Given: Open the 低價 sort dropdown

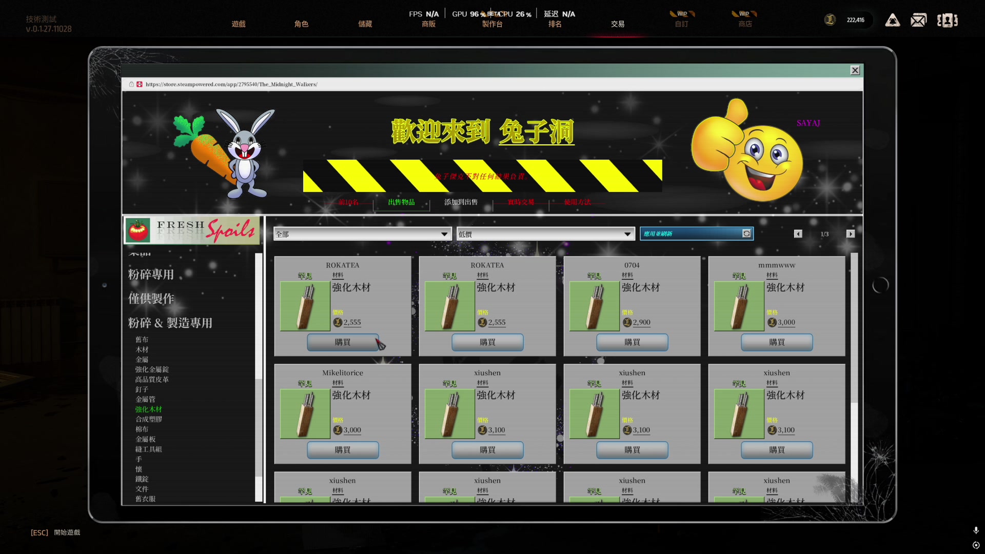Looking at the screenshot, I should [545, 234].
